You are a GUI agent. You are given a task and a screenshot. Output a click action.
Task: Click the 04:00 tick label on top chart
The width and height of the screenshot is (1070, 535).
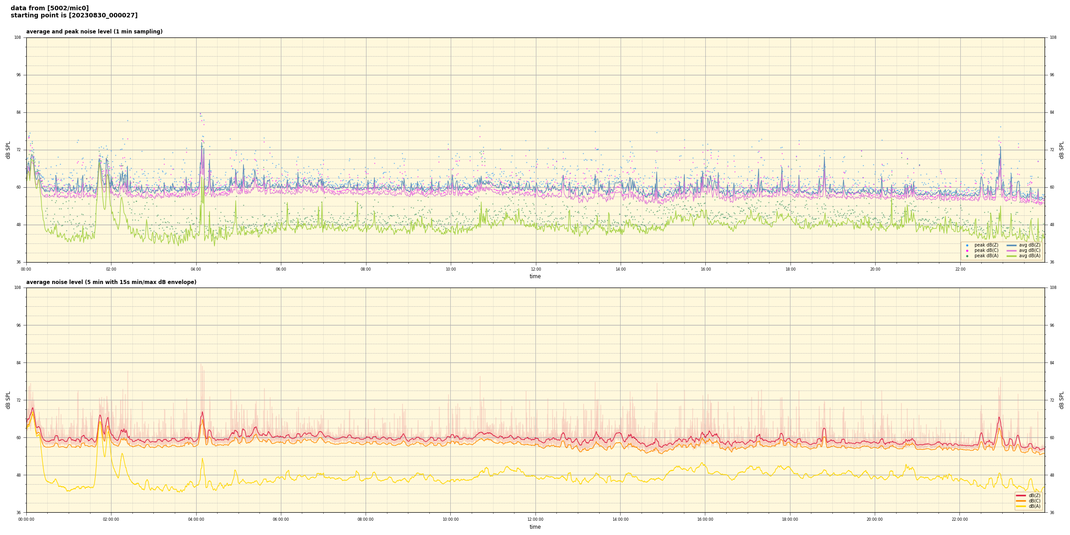click(196, 269)
